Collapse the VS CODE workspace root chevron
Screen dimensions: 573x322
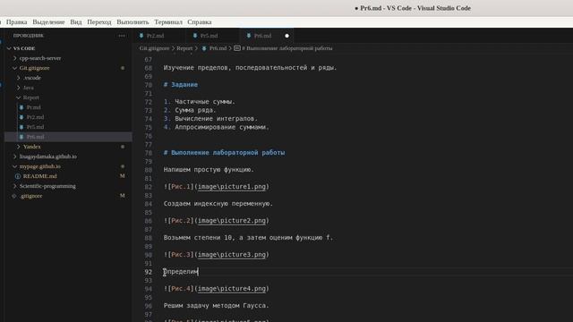[x=9, y=48]
